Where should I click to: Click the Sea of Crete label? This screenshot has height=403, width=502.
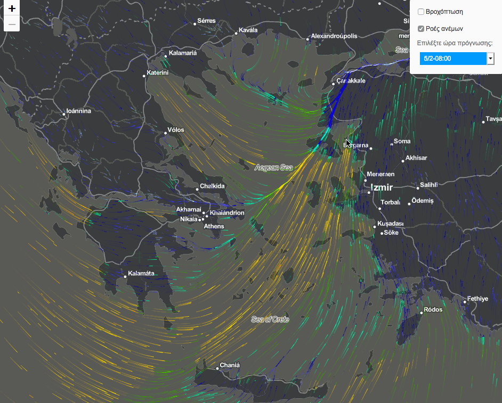270,319
